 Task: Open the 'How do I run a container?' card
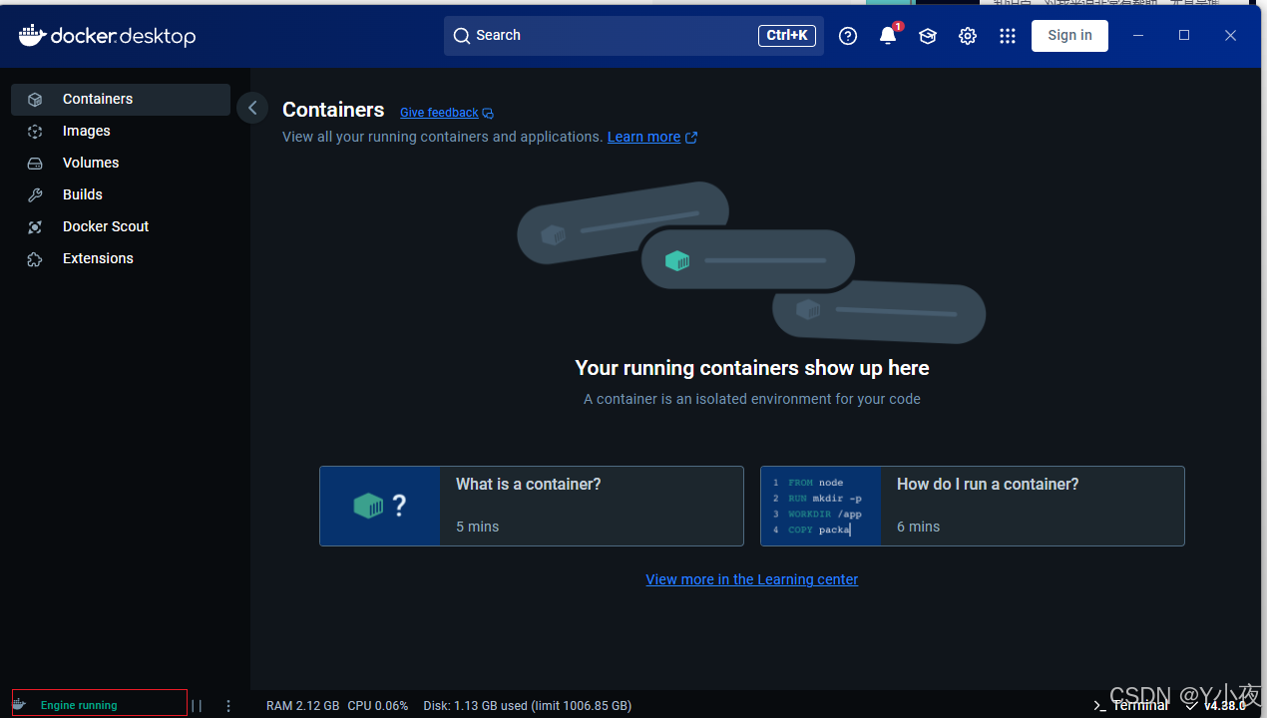point(973,506)
